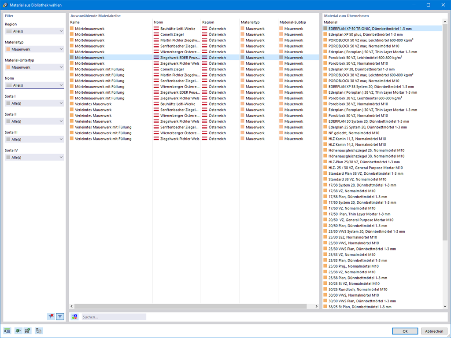Screen dimensions: 451x338
Task: Expand the Sorte II dropdown
Action: pos(34,121)
